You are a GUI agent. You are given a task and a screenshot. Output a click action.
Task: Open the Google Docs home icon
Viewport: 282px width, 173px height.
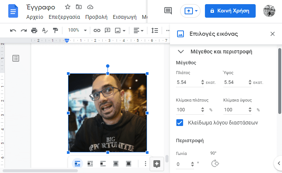13,11
